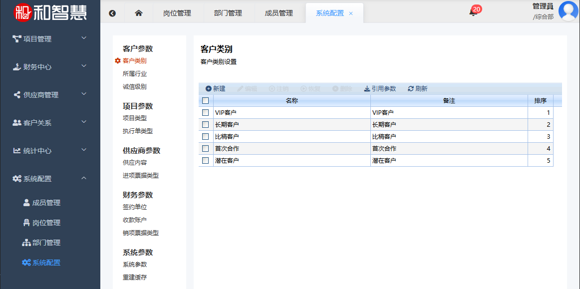Click the 恢复 play icon
This screenshot has width=580, height=289.
pos(303,89)
